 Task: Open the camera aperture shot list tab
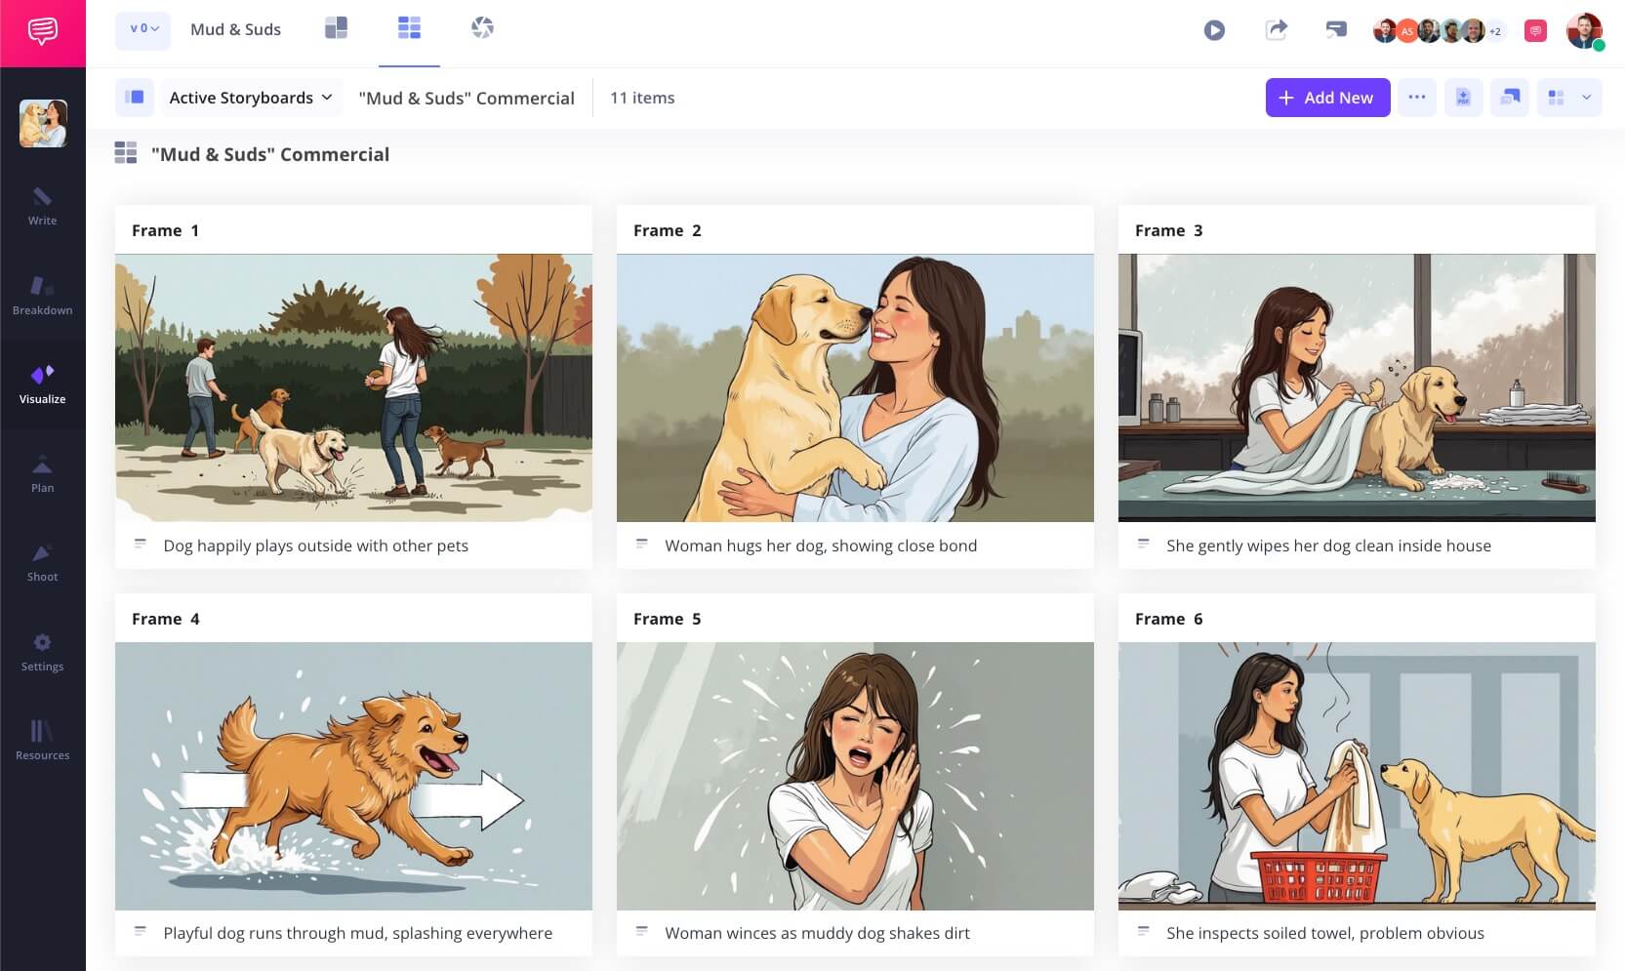tap(482, 28)
